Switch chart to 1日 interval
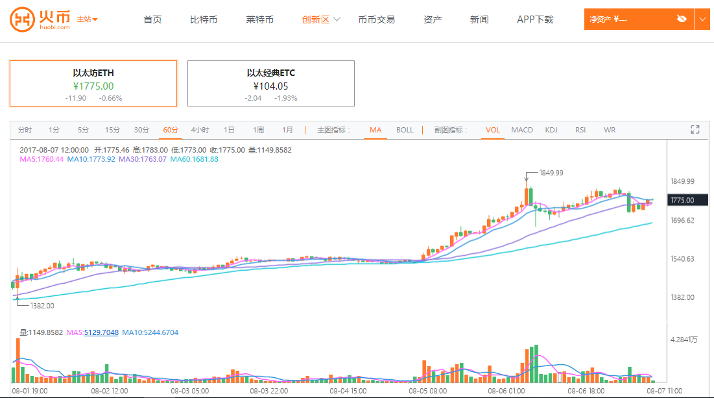The image size is (714, 398). (x=229, y=130)
